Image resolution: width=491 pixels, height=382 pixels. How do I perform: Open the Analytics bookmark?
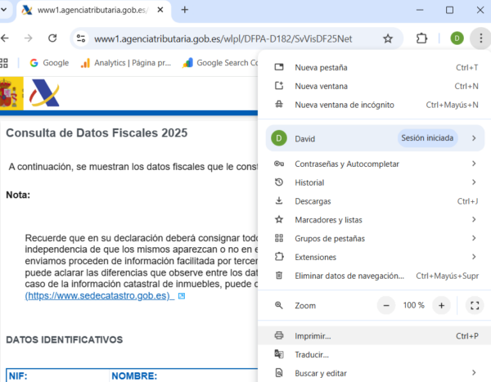[x=126, y=63]
